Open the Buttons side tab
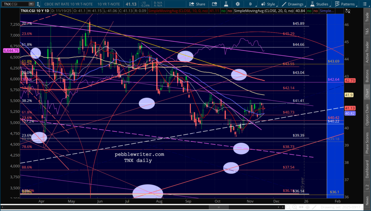This screenshot has width=371, height=211. point(367,76)
